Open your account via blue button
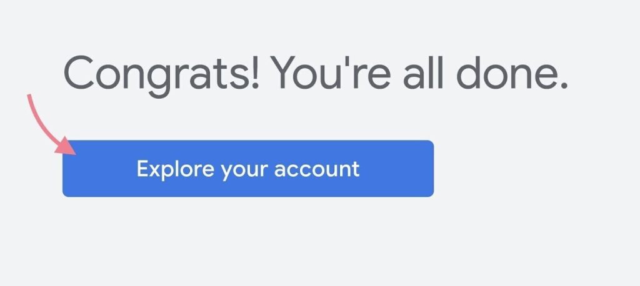 tap(247, 169)
